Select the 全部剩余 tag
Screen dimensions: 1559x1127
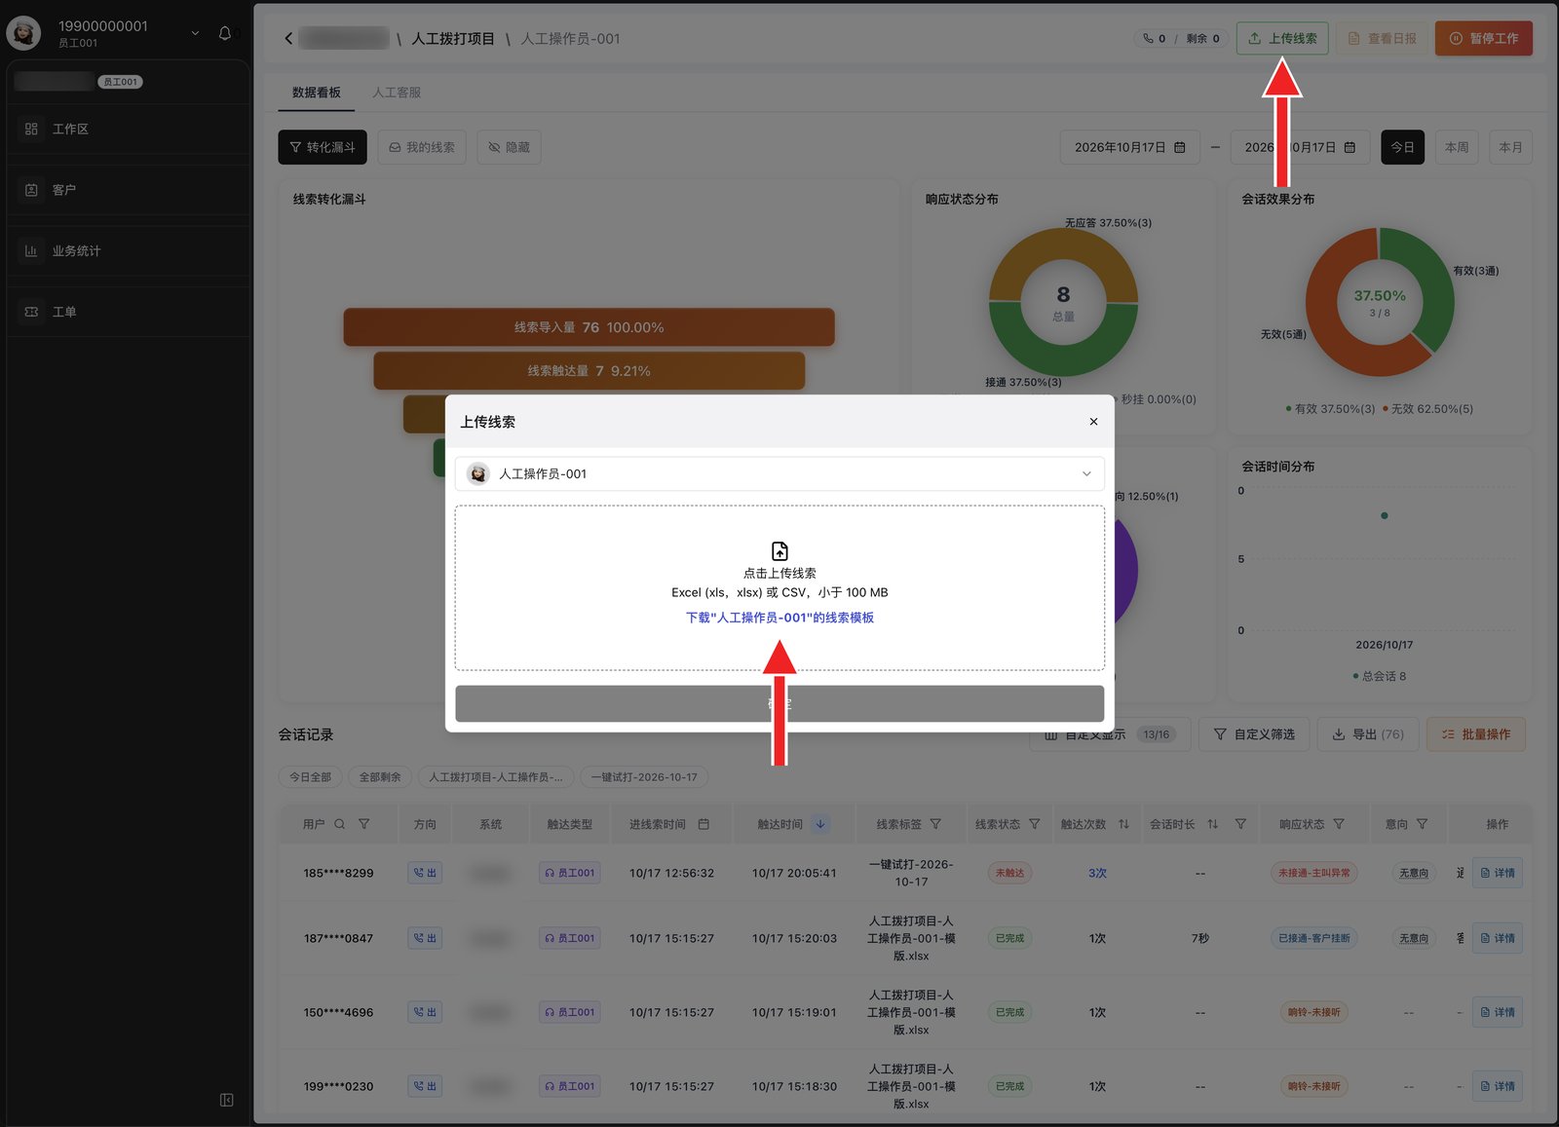tap(380, 777)
